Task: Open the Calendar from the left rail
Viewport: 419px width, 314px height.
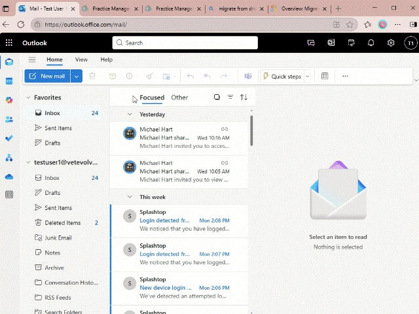Action: coord(9,81)
